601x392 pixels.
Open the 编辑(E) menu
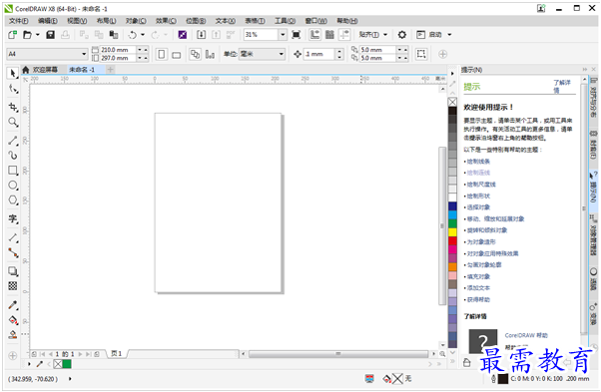pos(48,21)
